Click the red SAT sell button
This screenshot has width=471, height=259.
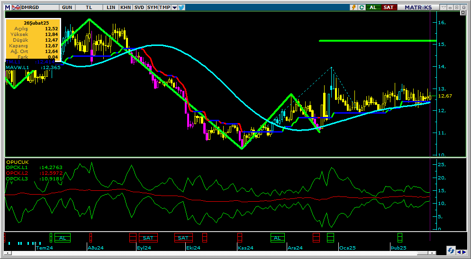pyautogui.click(x=389, y=8)
